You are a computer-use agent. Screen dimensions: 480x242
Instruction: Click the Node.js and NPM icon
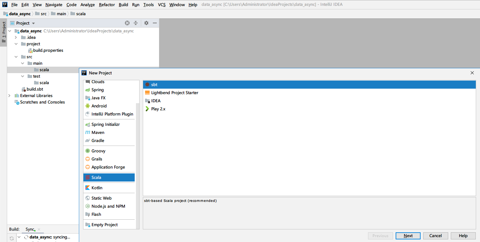pos(88,206)
